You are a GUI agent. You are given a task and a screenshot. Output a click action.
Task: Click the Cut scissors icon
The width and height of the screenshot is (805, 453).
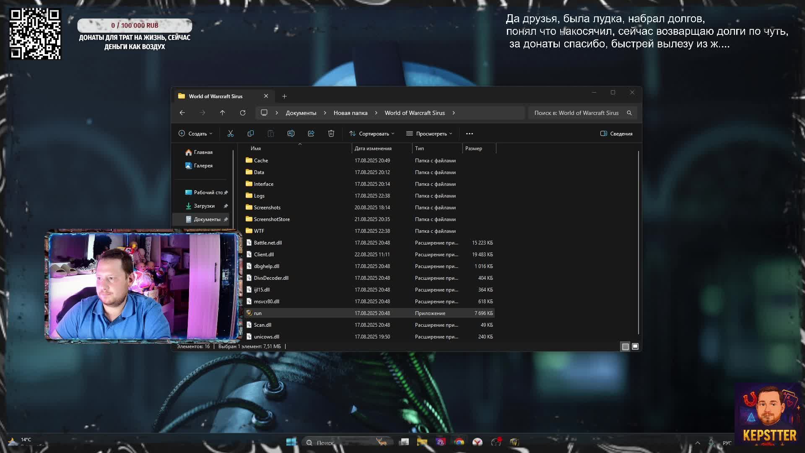(x=230, y=133)
